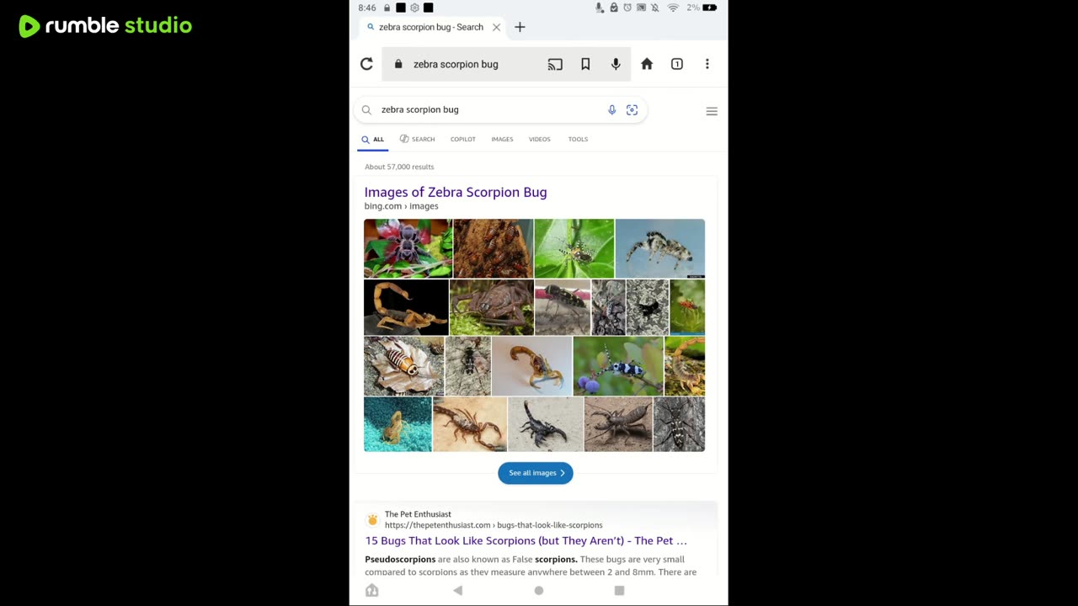Open Bing visual search camera icon
The width and height of the screenshot is (1078, 606).
coord(632,109)
